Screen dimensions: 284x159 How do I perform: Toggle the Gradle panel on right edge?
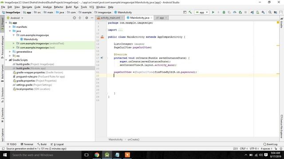pyautogui.click(x=282, y=23)
